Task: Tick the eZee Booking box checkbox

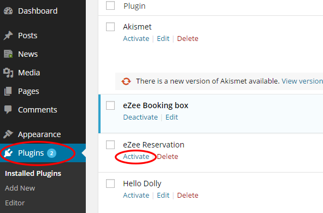Action: coord(110,105)
